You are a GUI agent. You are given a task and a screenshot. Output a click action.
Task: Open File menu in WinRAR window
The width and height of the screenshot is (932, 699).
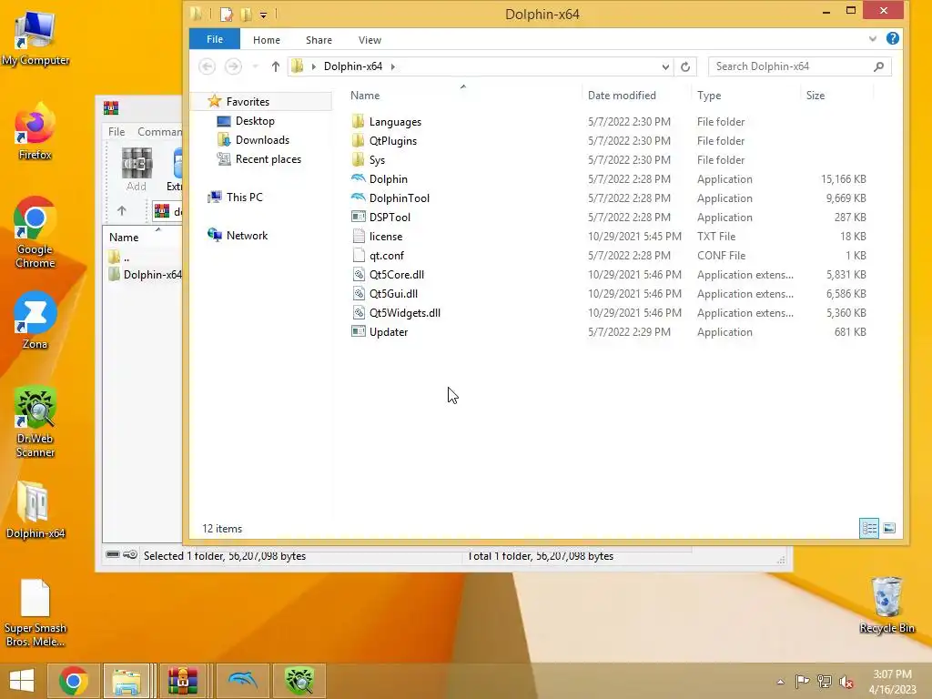pyautogui.click(x=116, y=131)
